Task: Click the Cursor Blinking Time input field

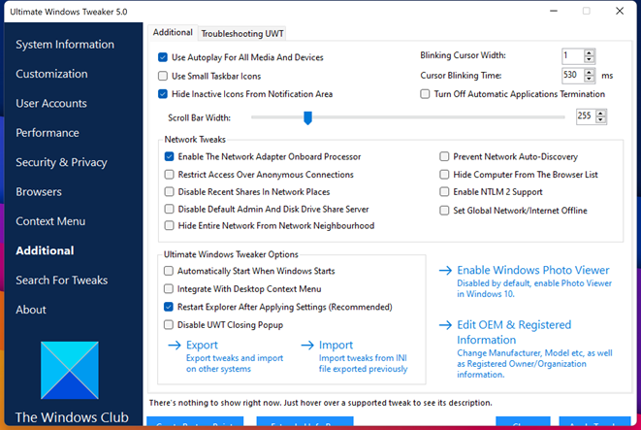Action: point(573,76)
